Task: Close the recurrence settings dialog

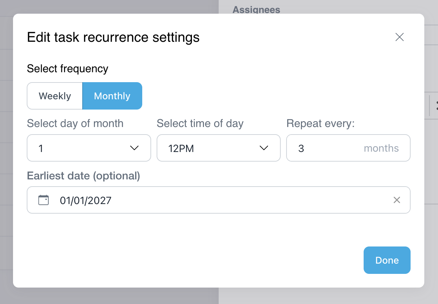Action: click(400, 37)
